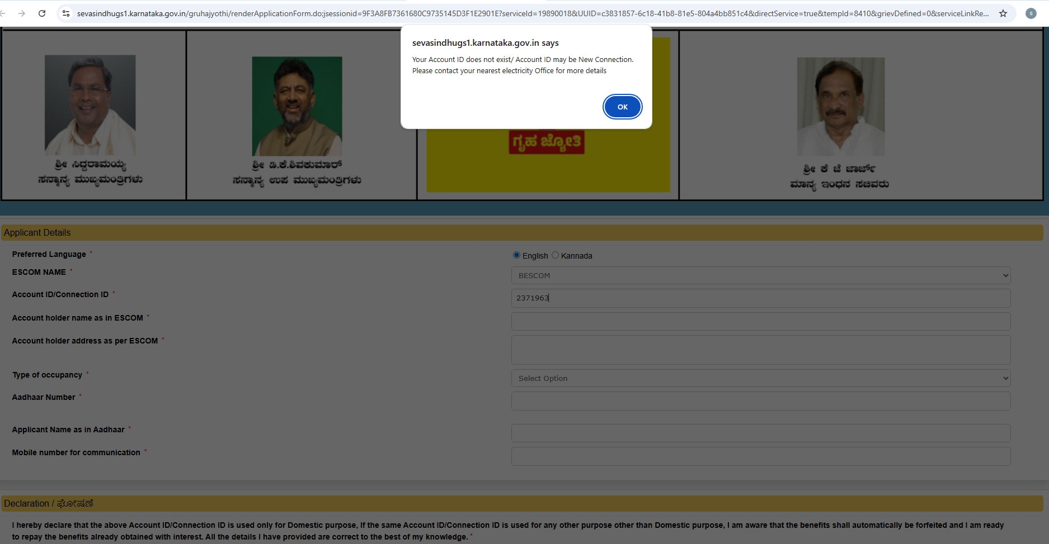Select English as preferred language
The width and height of the screenshot is (1049, 544).
pos(516,255)
